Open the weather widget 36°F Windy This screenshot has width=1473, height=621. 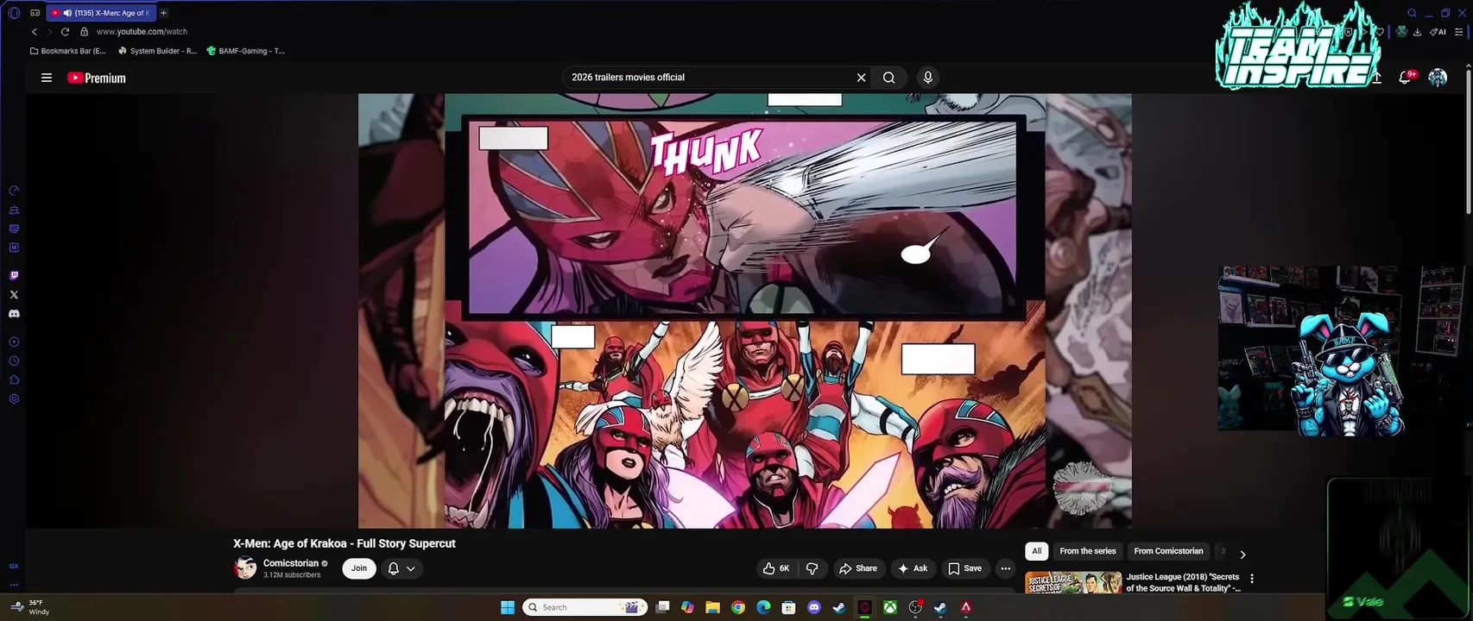[30, 607]
